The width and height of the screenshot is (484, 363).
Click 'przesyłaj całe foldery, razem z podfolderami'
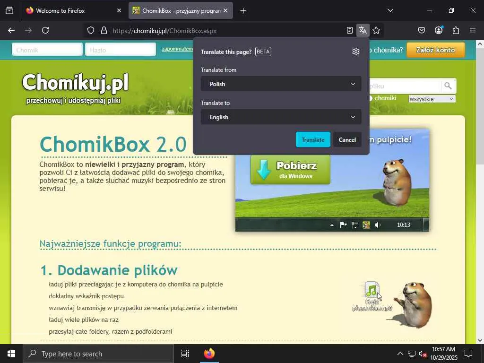(111, 331)
